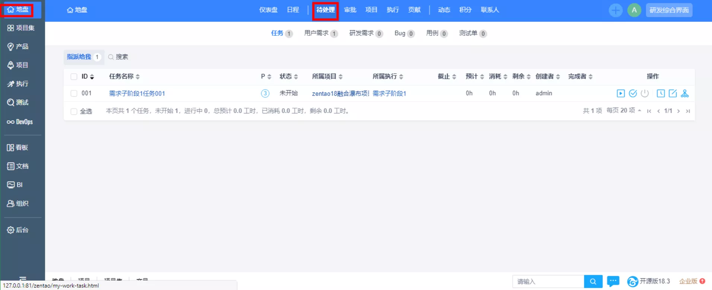Switch to 日程 tab
712x290 pixels.
point(293,10)
